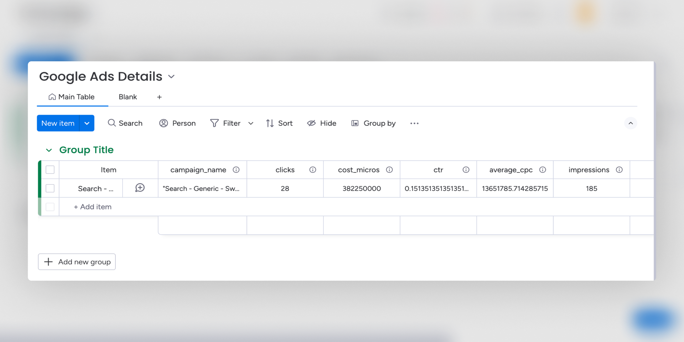Select the impressions cell showing 185

(x=591, y=188)
